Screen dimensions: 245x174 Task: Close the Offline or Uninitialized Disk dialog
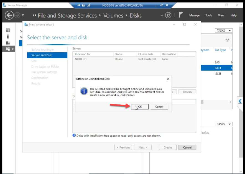point(168,79)
